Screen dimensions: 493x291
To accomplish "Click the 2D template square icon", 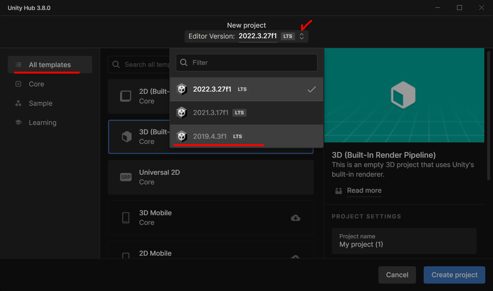I will [x=125, y=96].
